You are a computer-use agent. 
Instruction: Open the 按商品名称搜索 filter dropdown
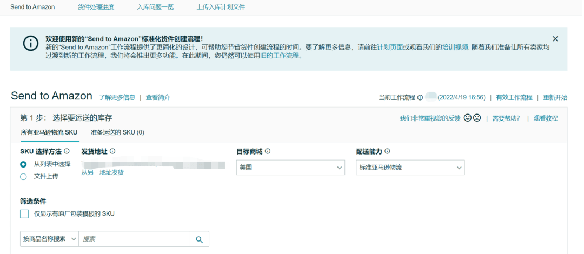tap(49, 239)
